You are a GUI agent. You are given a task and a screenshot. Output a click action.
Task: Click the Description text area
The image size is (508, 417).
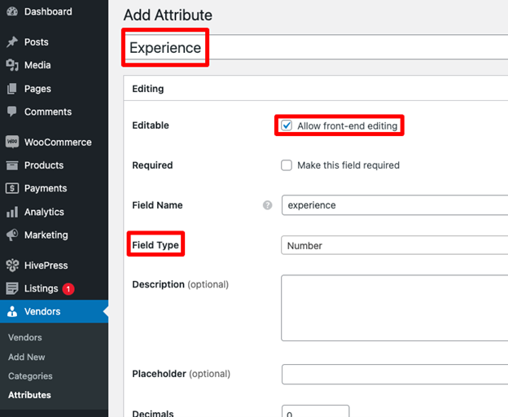pyautogui.click(x=394, y=308)
